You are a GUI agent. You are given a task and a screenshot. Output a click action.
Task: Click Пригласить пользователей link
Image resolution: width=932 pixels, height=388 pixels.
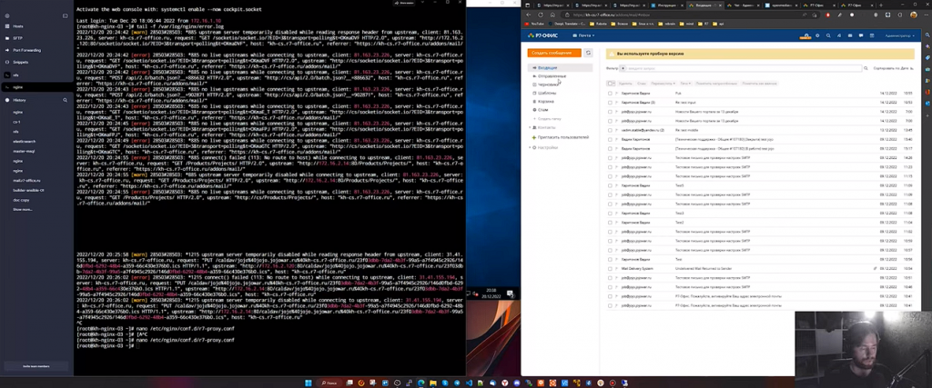point(562,137)
